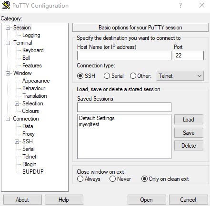This screenshot has height=206, width=210.
Task: Set close window on exit to Always
Action: 89,179
